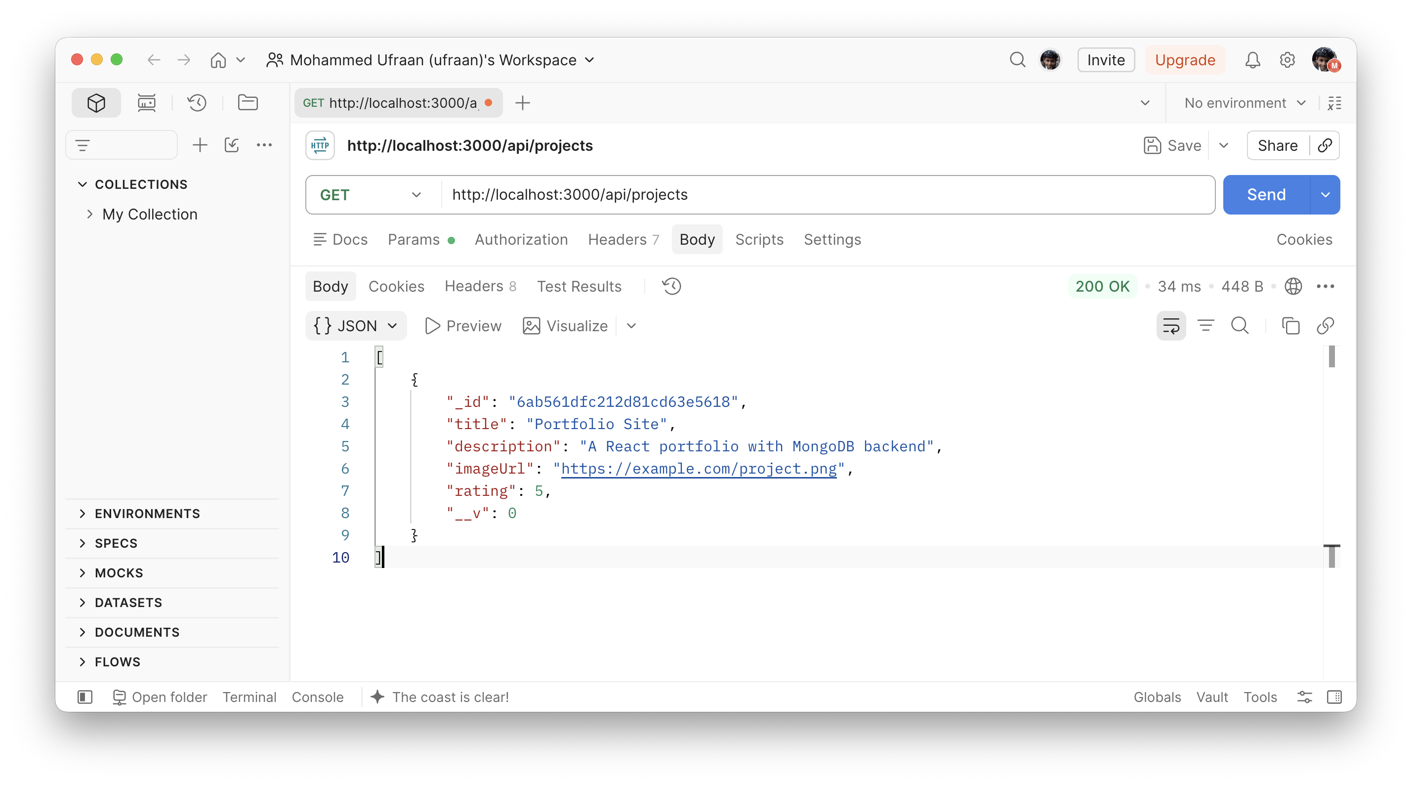Toggle the right pane layout icon in status bar
1412x785 pixels.
(x=1334, y=697)
